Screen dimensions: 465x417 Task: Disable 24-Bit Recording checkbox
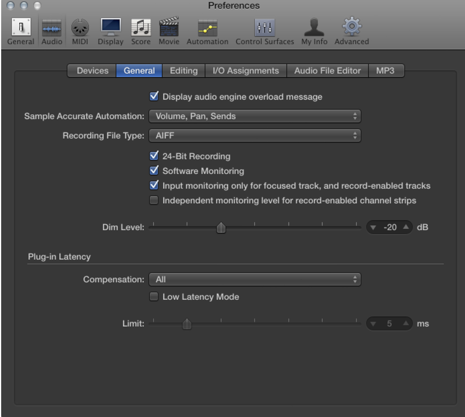pos(154,156)
